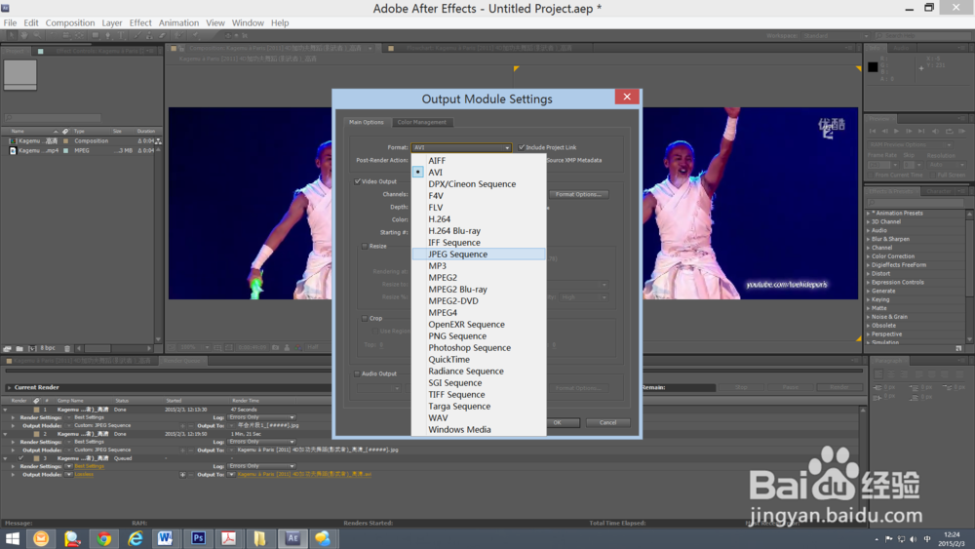Open Log dropdown for render item 1
975x549 pixels.
pyautogui.click(x=261, y=417)
